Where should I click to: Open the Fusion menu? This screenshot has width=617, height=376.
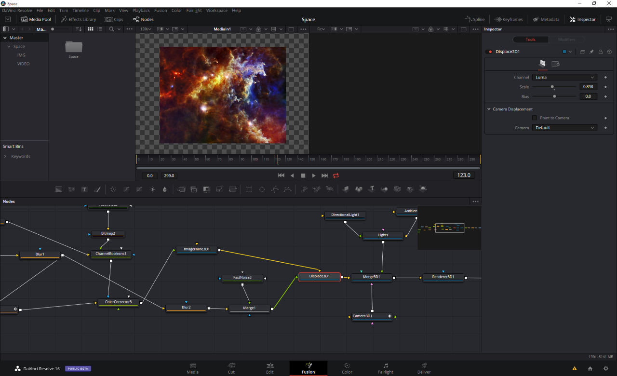[161, 10]
